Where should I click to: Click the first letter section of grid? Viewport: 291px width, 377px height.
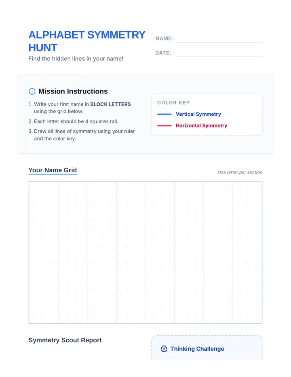click(44, 252)
